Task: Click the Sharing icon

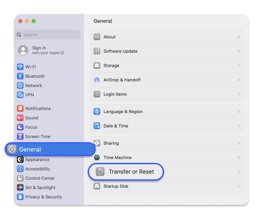Action: [97, 143]
